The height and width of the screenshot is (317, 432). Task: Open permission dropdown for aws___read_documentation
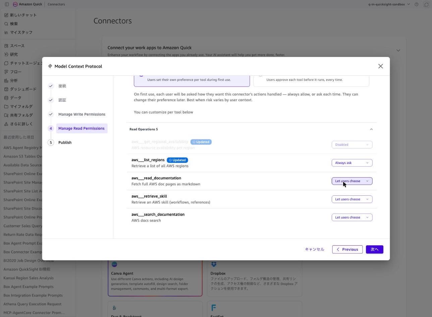(352, 181)
